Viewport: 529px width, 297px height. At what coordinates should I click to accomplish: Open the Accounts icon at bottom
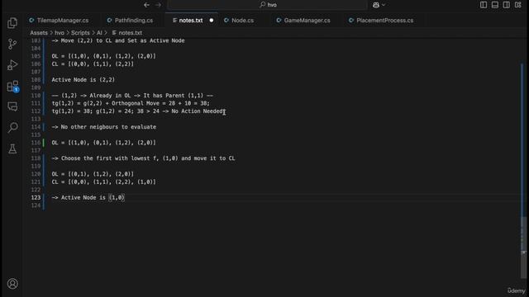point(12,284)
